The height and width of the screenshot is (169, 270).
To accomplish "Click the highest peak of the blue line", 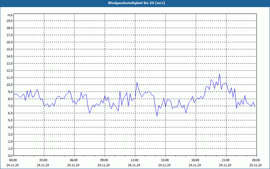I will (220, 74).
